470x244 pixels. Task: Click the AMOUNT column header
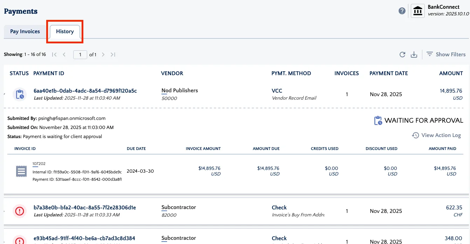[451, 73]
